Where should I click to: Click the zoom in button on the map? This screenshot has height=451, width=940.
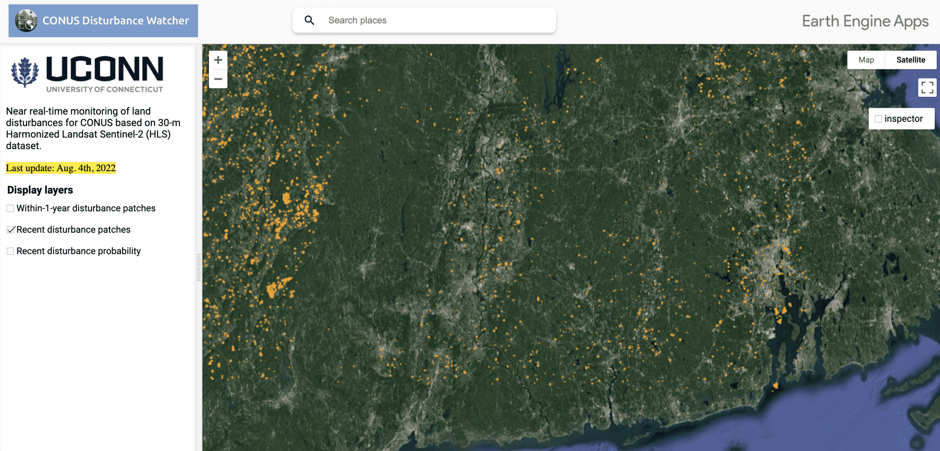click(218, 60)
